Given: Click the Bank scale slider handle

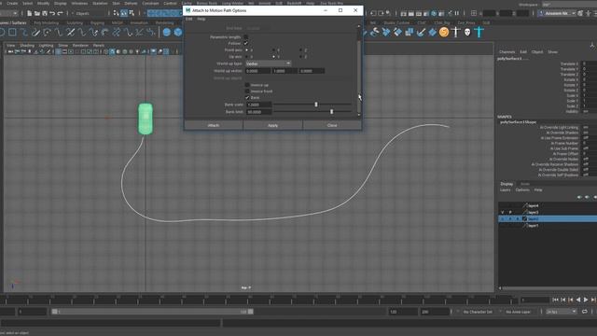Looking at the screenshot, I should (x=316, y=105).
